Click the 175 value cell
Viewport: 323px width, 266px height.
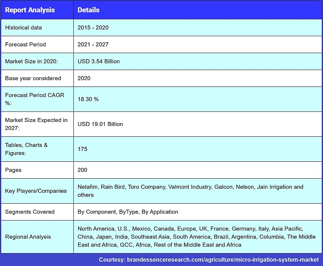(83, 149)
